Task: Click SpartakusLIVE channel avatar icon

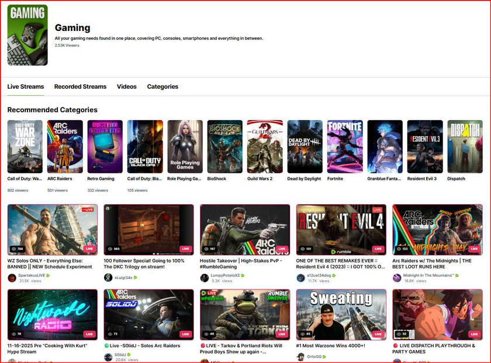Action: (x=12, y=278)
